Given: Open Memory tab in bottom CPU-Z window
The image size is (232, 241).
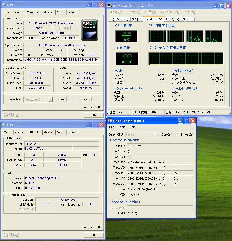Looking at the screenshot, I should (49, 132).
